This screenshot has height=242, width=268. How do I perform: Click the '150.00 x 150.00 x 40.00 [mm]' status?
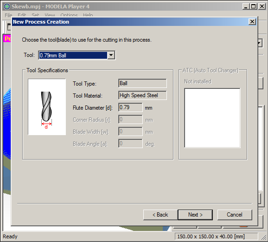pyautogui.click(x=211, y=236)
